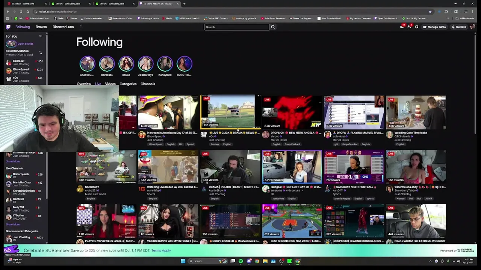
Task: Open DohertyJack channel in sidebar
Action: tap(25, 176)
